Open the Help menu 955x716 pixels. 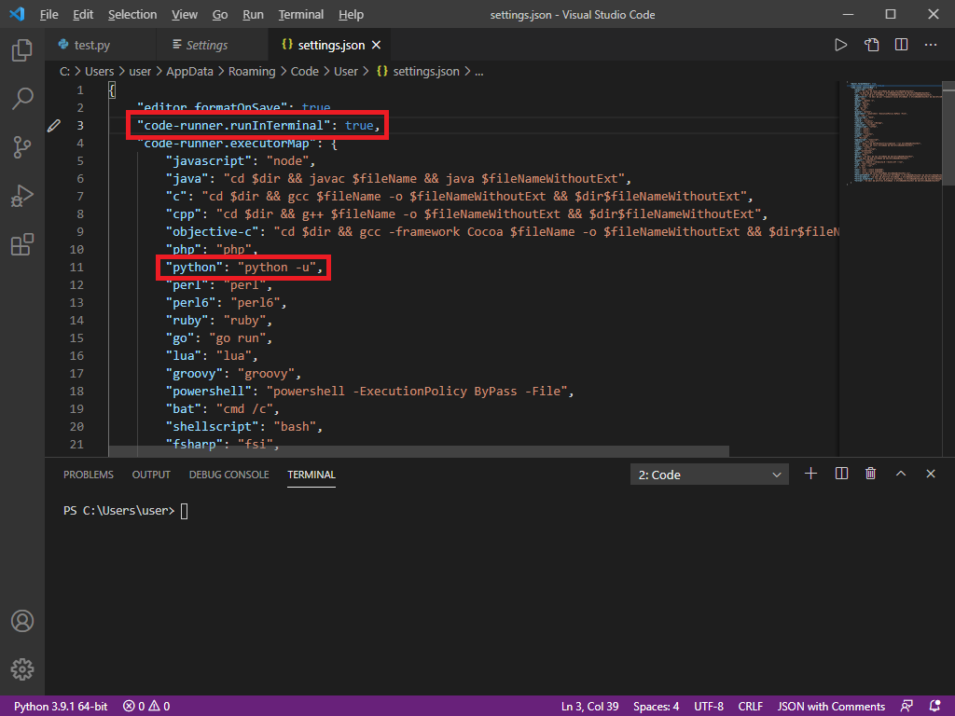pyautogui.click(x=351, y=15)
